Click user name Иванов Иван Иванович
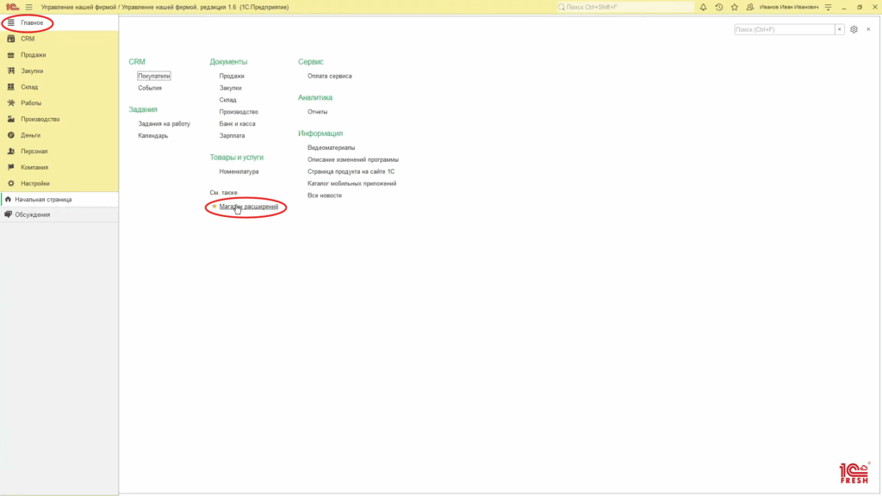 (788, 7)
